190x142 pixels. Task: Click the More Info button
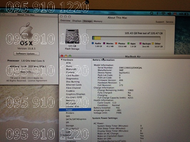coord(26,72)
